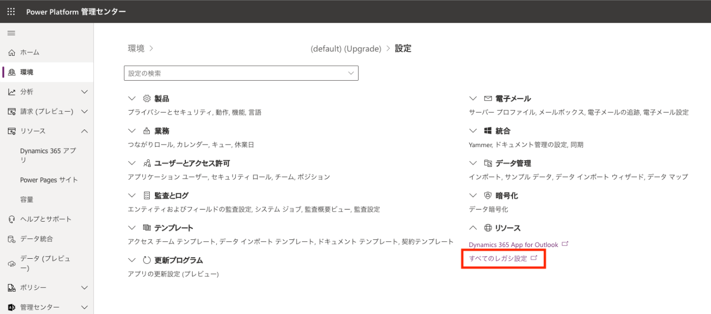Open ヘルプとサポート in the sidebar
Image resolution: width=711 pixels, height=314 pixels.
[x=47, y=219]
